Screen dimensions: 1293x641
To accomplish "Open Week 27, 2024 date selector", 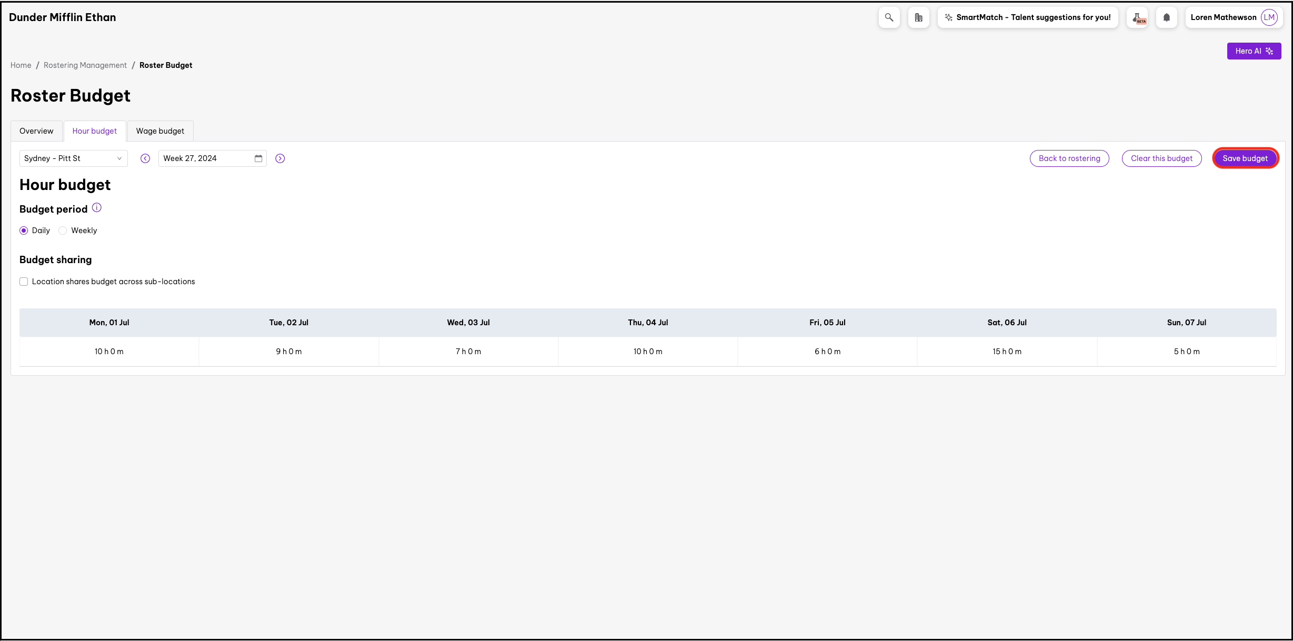I will tap(206, 158).
